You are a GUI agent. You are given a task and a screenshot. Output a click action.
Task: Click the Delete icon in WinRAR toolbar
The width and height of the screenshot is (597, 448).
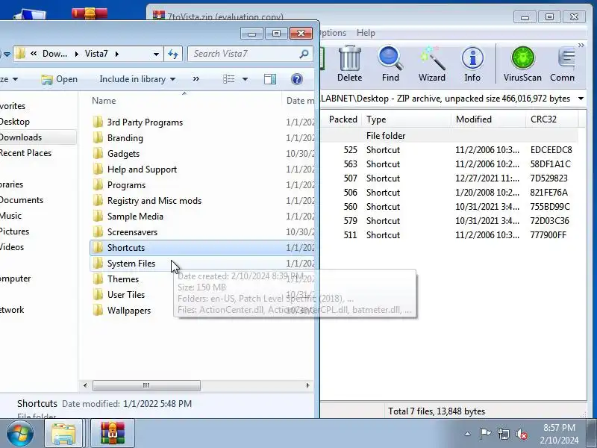point(349,64)
